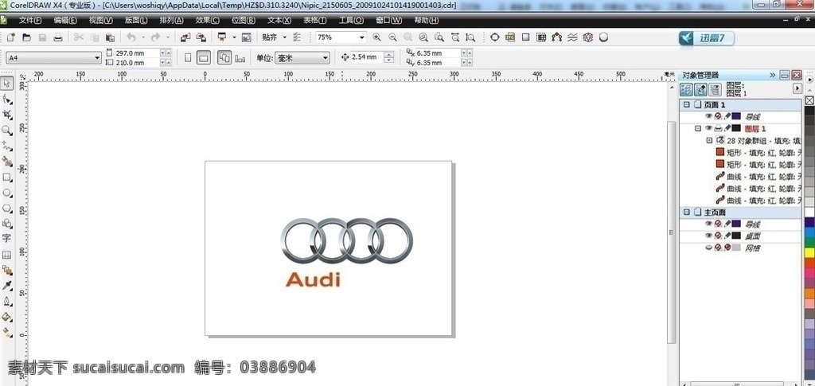Select the Eyedropper tool
The width and height of the screenshot is (815, 386).
[x=6, y=286]
